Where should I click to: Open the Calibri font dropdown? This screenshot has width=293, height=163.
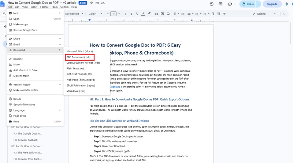click(x=95, y=14)
